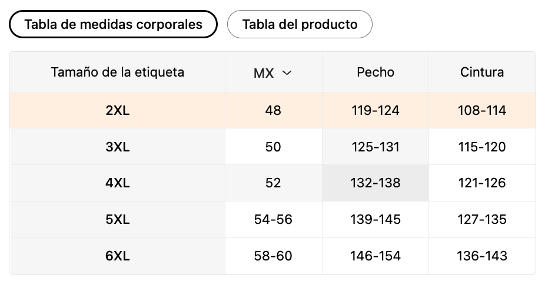Open the MX size region dropdown

[x=273, y=73]
